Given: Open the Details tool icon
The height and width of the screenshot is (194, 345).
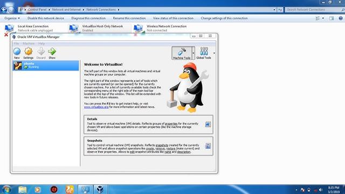Looking at the screenshot, I should click(x=208, y=124).
